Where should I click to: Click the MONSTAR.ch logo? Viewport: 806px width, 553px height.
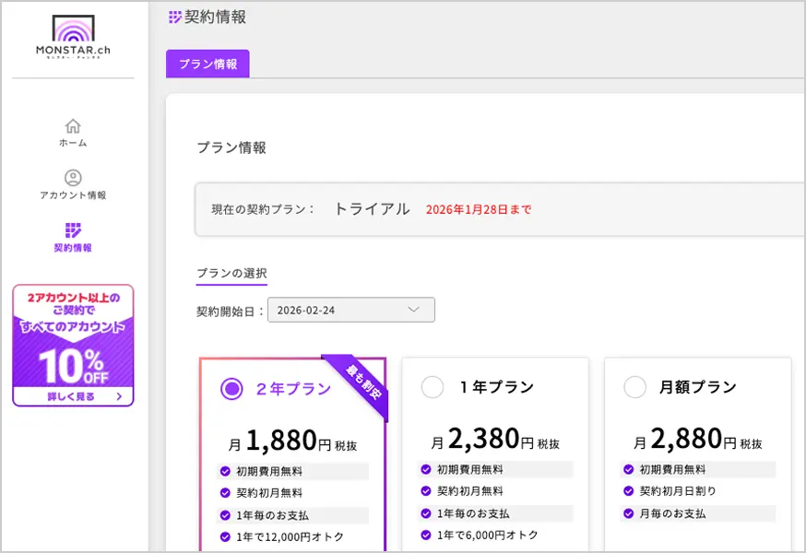(x=73, y=37)
